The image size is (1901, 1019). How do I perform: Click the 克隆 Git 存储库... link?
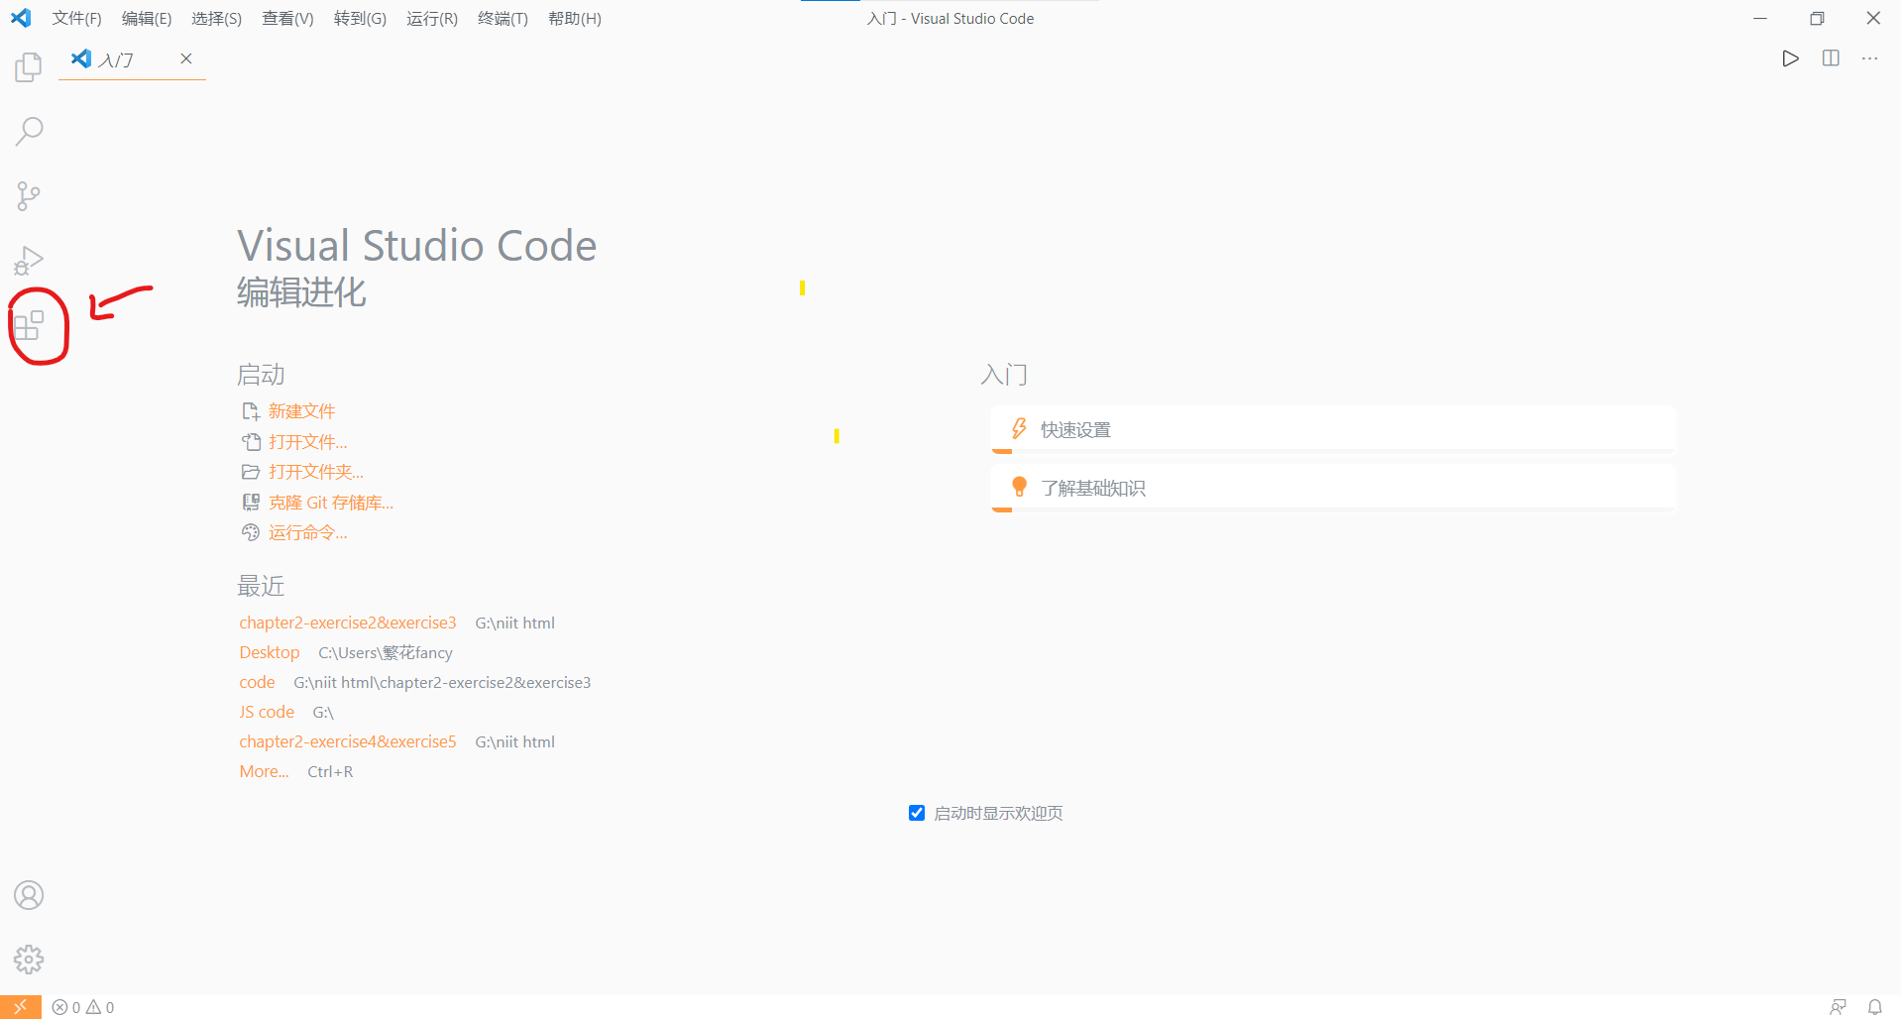(x=331, y=503)
